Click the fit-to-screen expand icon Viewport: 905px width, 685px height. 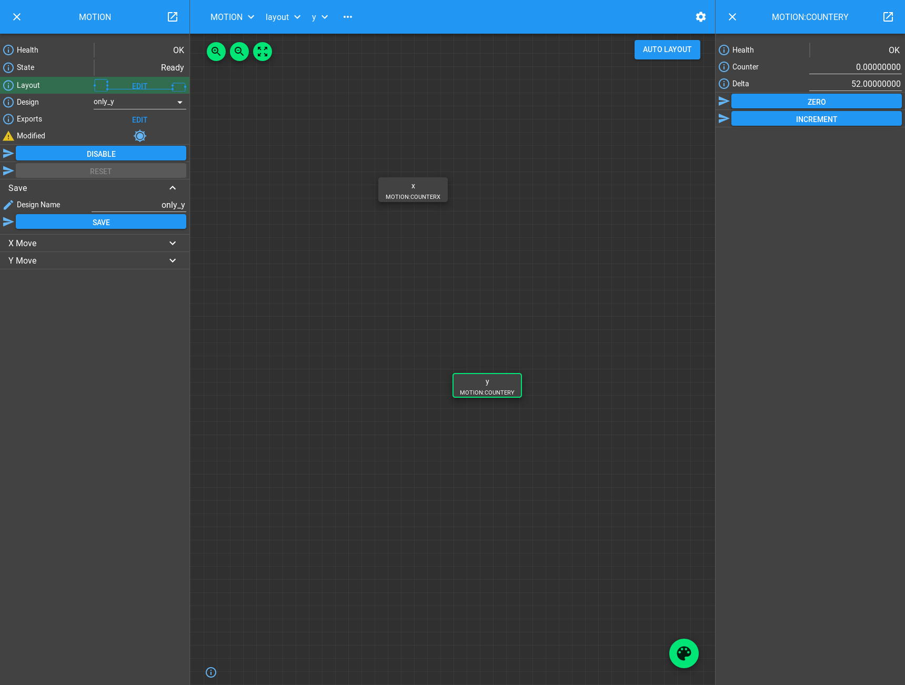[x=262, y=52]
